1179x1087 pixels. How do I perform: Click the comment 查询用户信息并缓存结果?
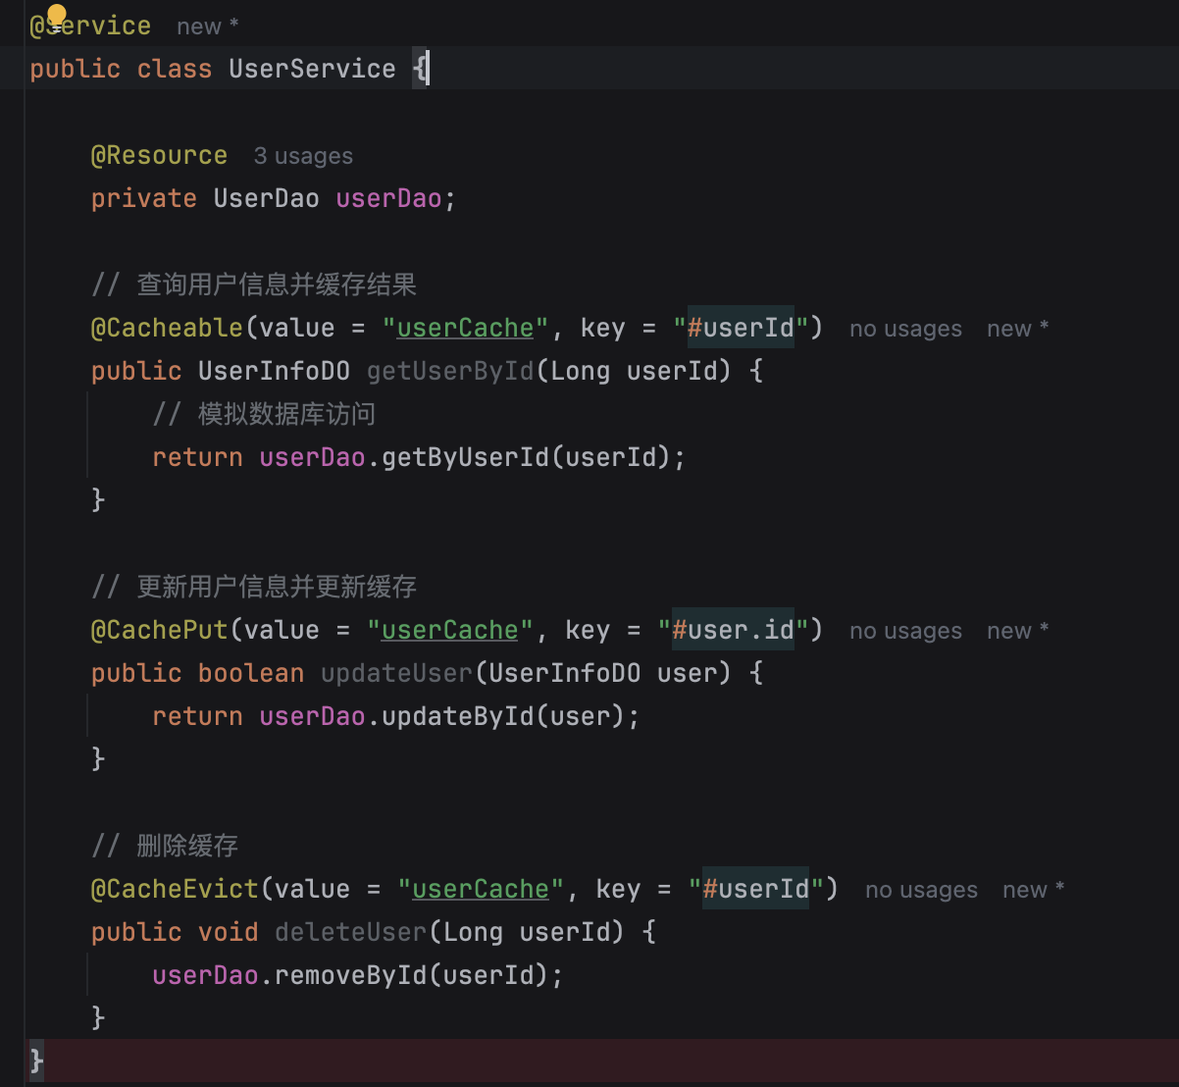[275, 284]
